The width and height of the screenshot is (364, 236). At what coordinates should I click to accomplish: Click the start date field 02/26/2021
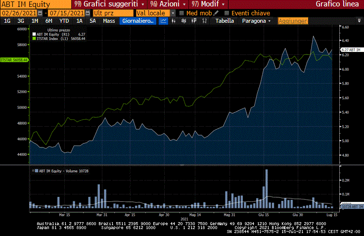(x=19, y=13)
